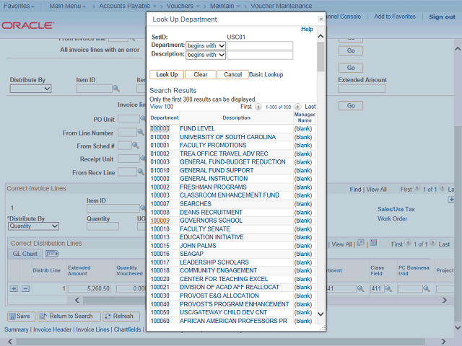This screenshot has height=346, width=462.
Task: Click the View 100 link
Action: tap(162, 107)
